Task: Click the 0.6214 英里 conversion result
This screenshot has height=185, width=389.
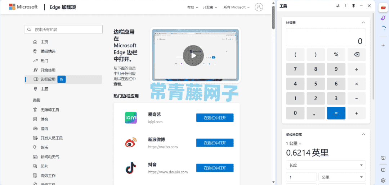Action: click(x=307, y=153)
